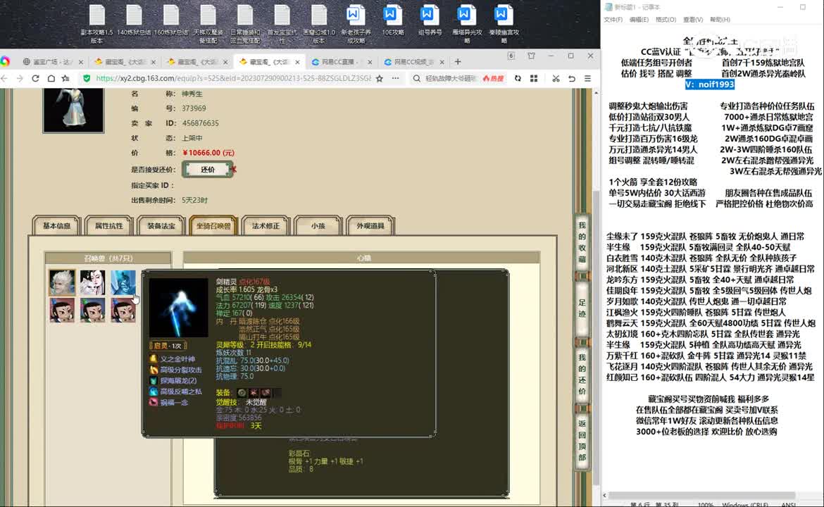824x507 pixels.
Task: Open the 属性抗性 tab
Action: [x=108, y=225]
